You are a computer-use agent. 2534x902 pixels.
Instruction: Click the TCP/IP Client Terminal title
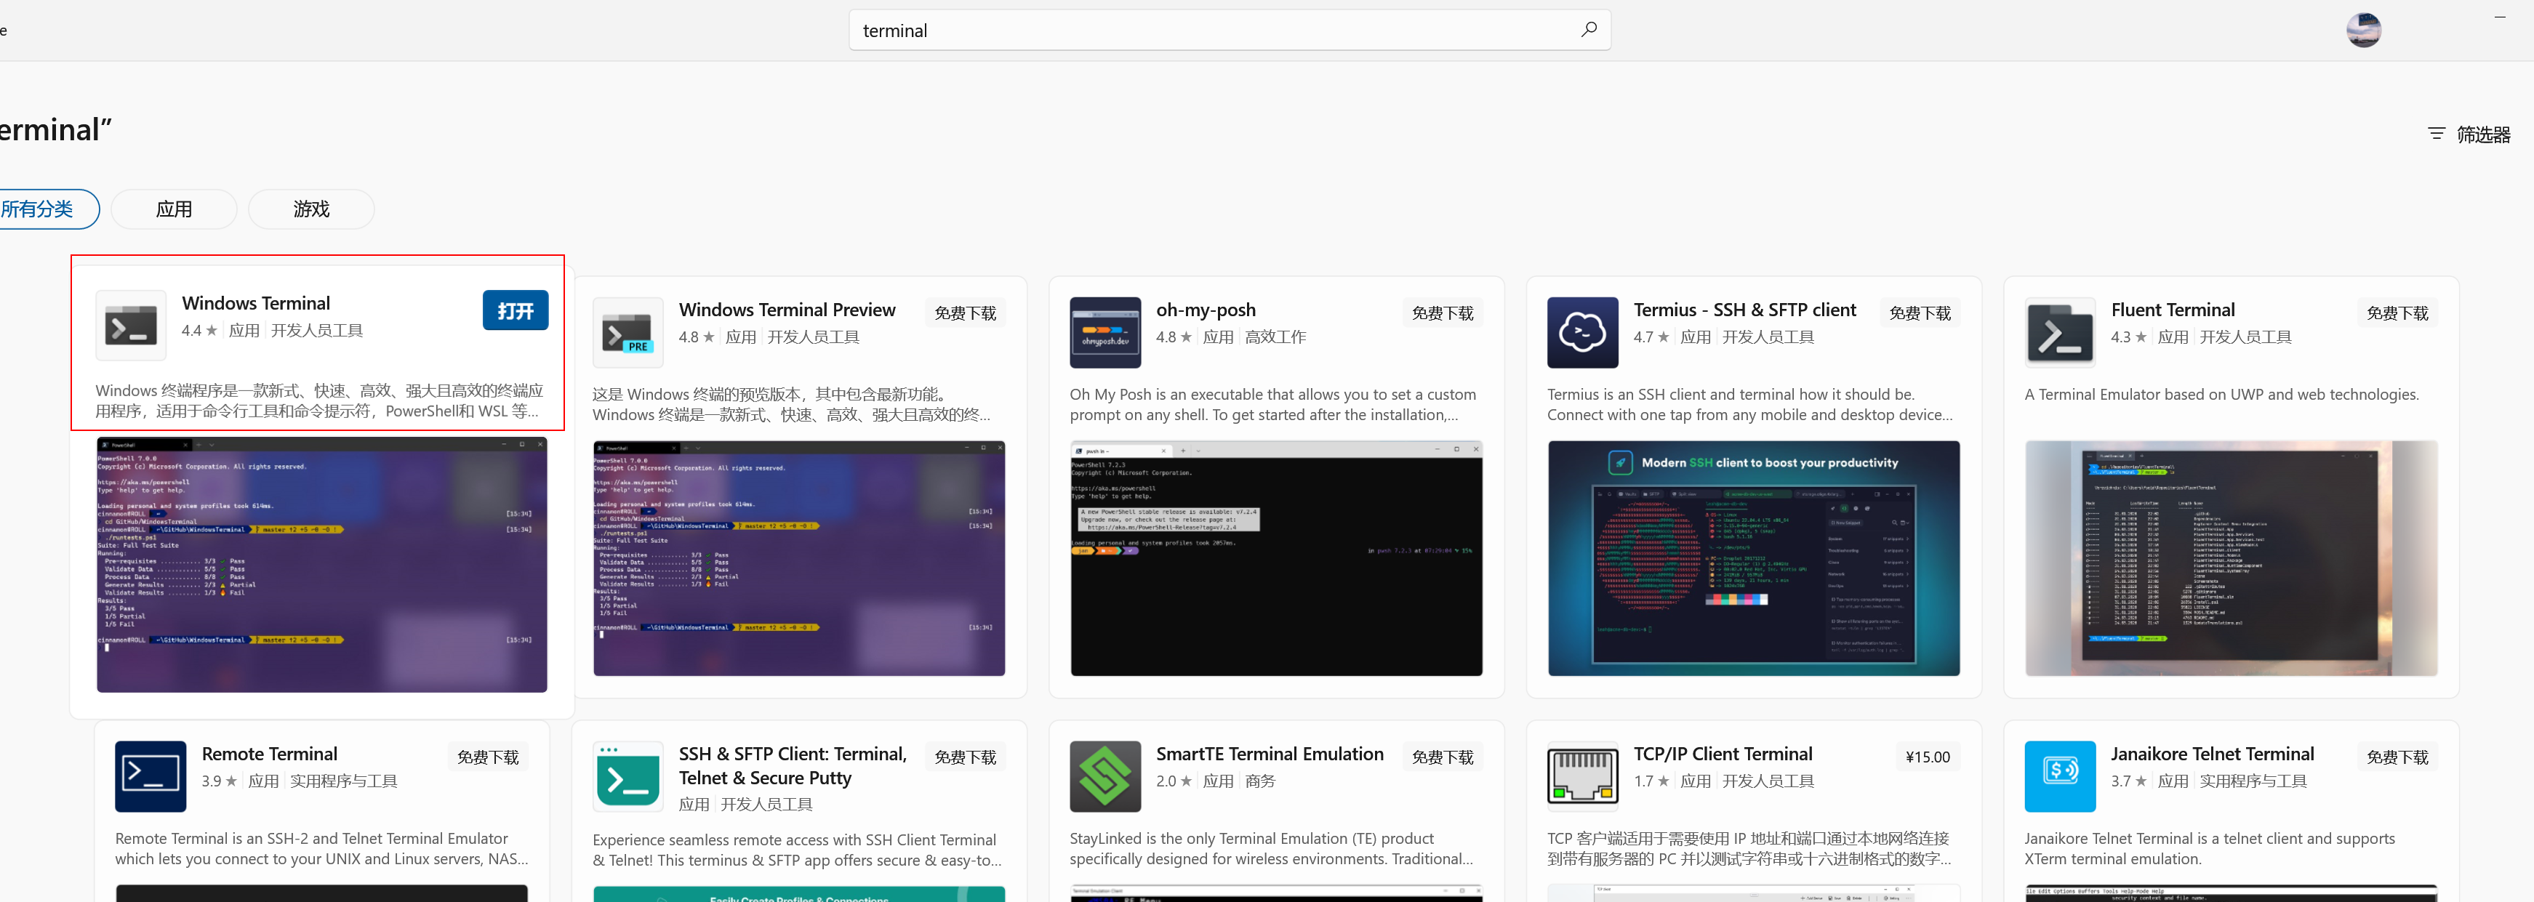coord(1723,754)
